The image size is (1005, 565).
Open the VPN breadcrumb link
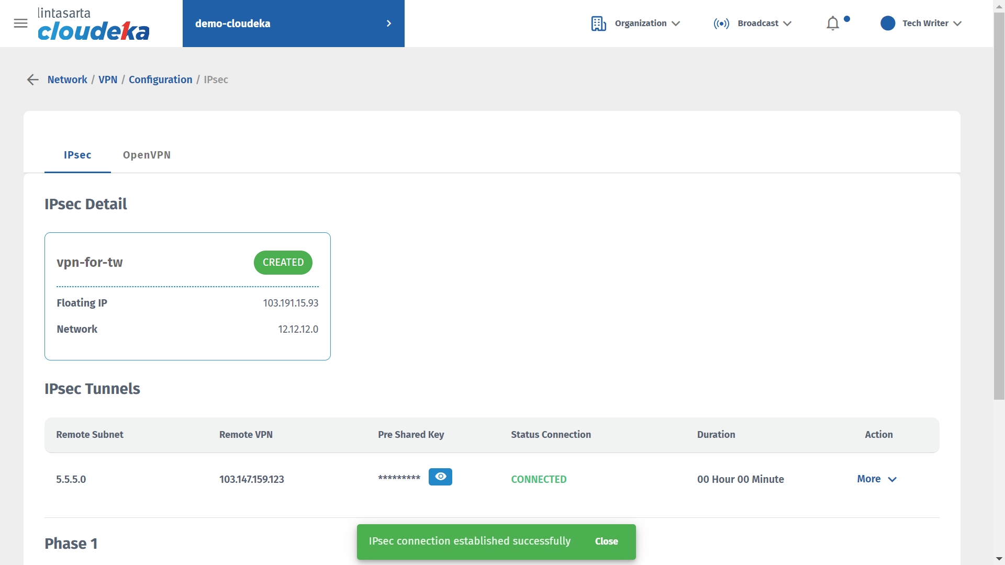click(108, 80)
